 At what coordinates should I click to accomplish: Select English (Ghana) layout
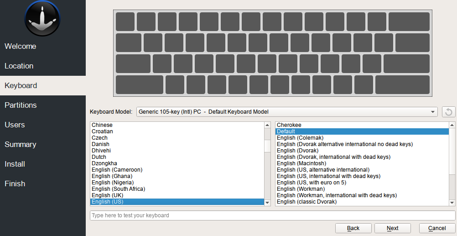177,176
